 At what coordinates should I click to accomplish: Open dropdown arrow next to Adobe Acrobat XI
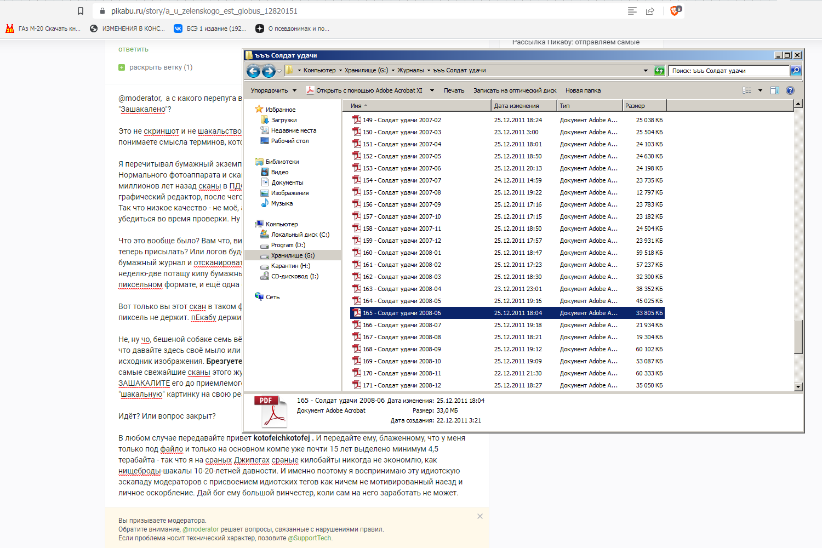432,90
